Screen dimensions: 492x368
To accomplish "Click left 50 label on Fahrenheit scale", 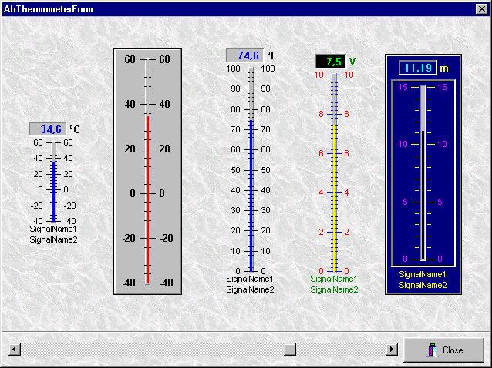I will pyautogui.click(x=235, y=170).
